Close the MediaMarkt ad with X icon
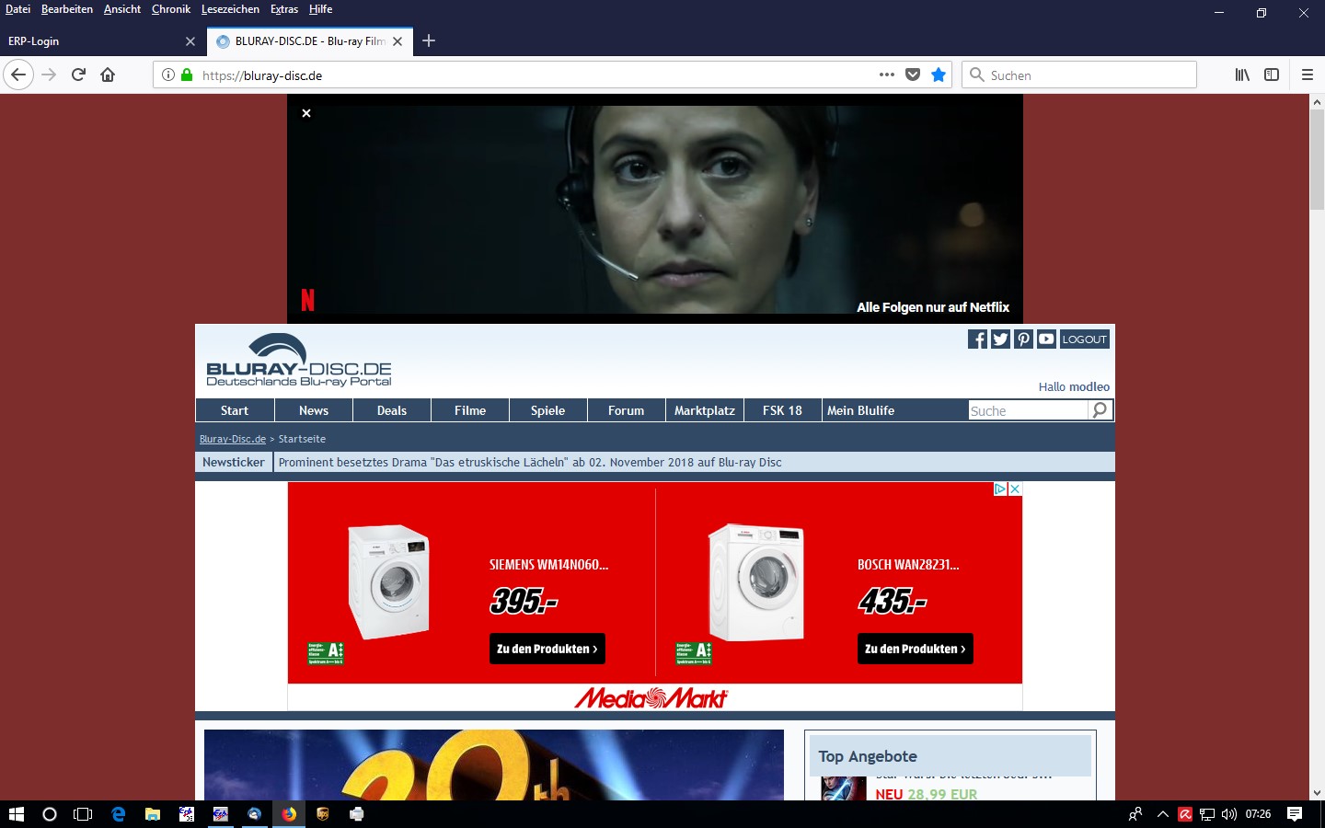 (1015, 489)
